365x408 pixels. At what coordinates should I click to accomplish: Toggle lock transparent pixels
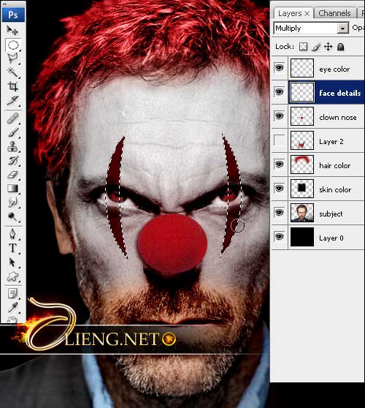(x=303, y=47)
